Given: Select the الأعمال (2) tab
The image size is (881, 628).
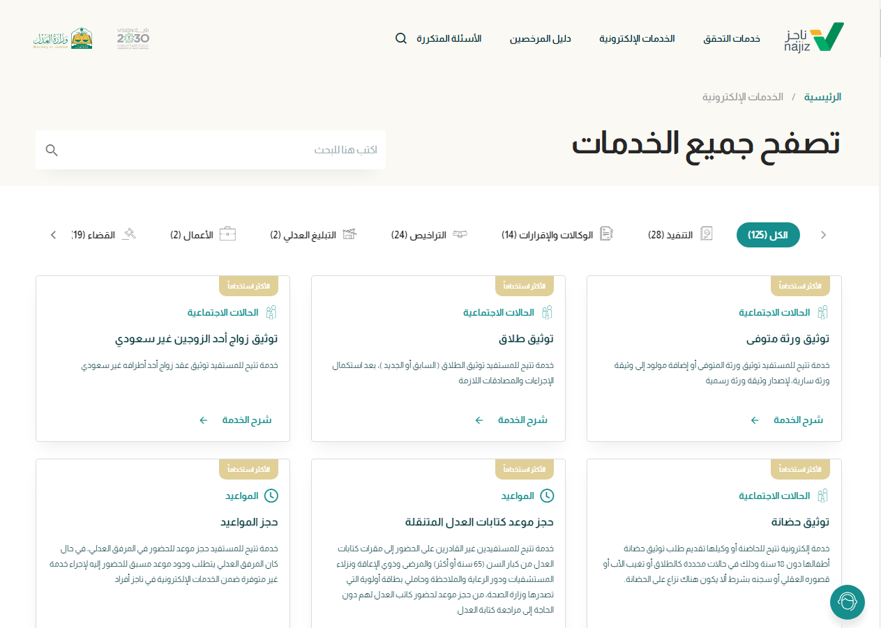Looking at the screenshot, I should [x=203, y=235].
